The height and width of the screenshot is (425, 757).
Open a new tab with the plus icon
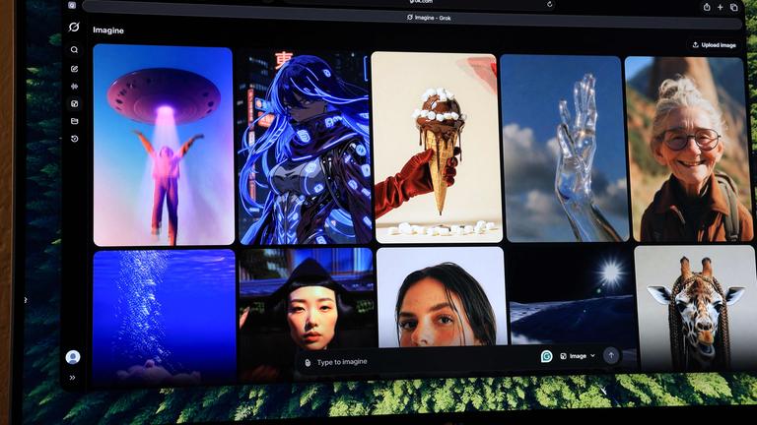click(721, 7)
